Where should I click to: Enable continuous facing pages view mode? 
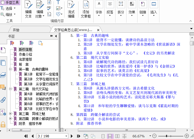pos(124,136)
